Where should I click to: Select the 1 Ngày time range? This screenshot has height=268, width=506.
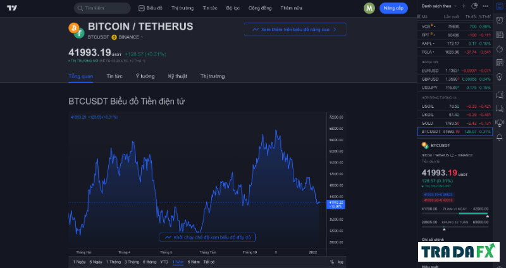point(80,262)
